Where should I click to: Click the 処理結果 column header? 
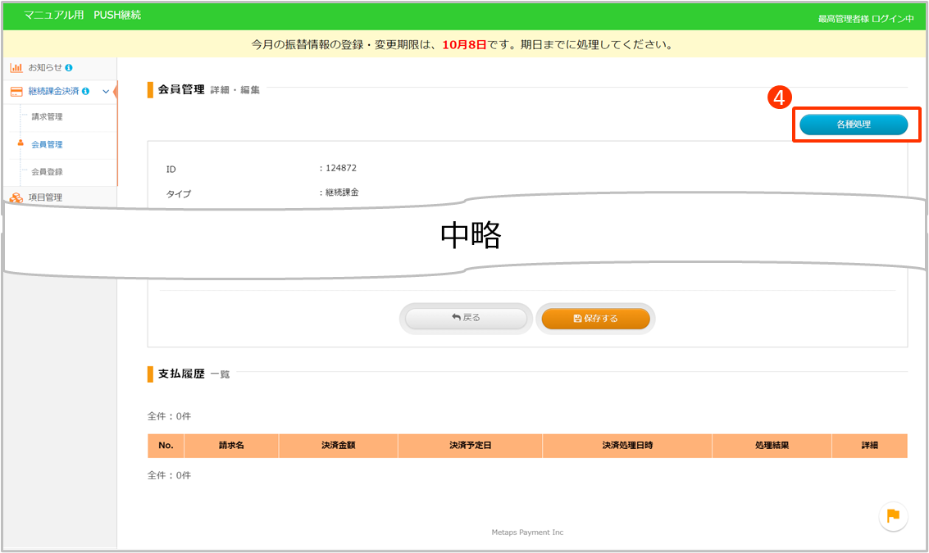point(772,446)
